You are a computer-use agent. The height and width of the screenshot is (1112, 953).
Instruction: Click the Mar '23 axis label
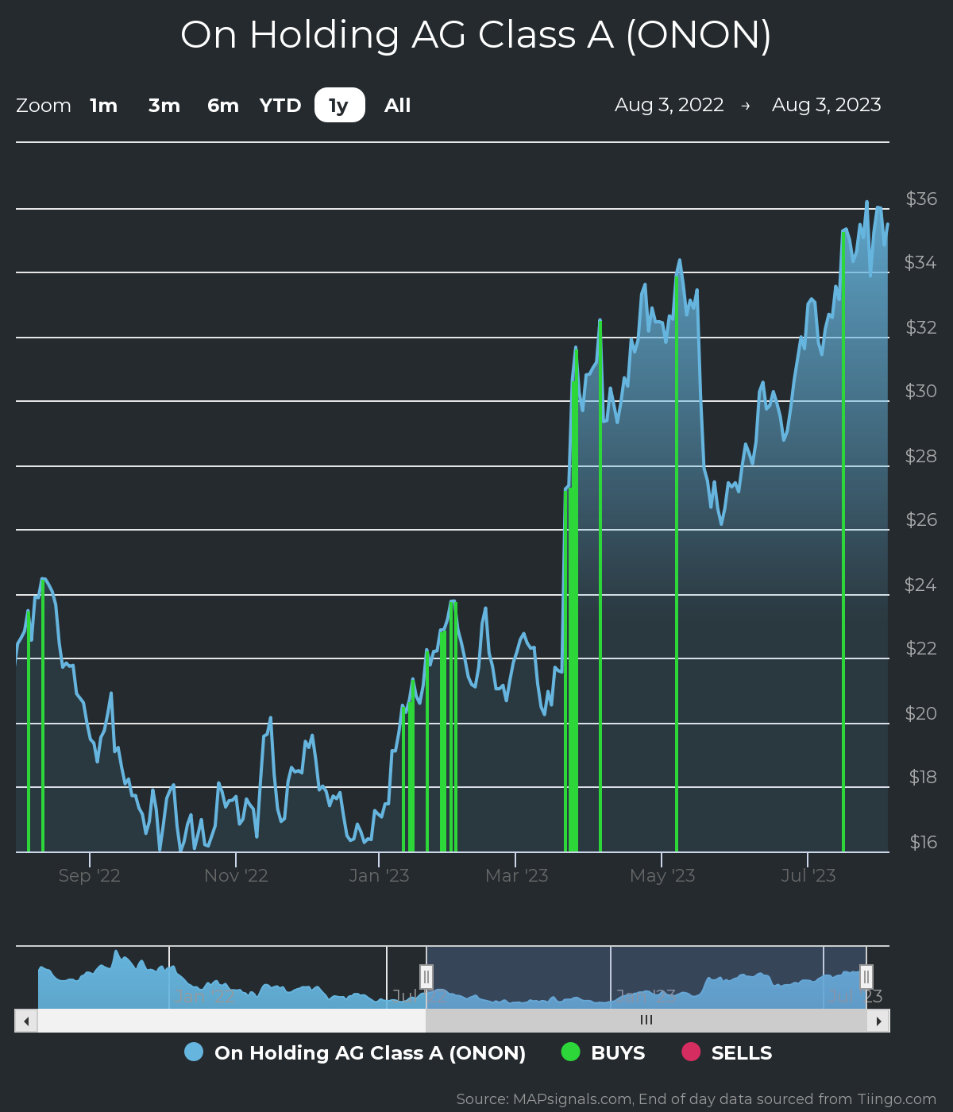point(516,875)
